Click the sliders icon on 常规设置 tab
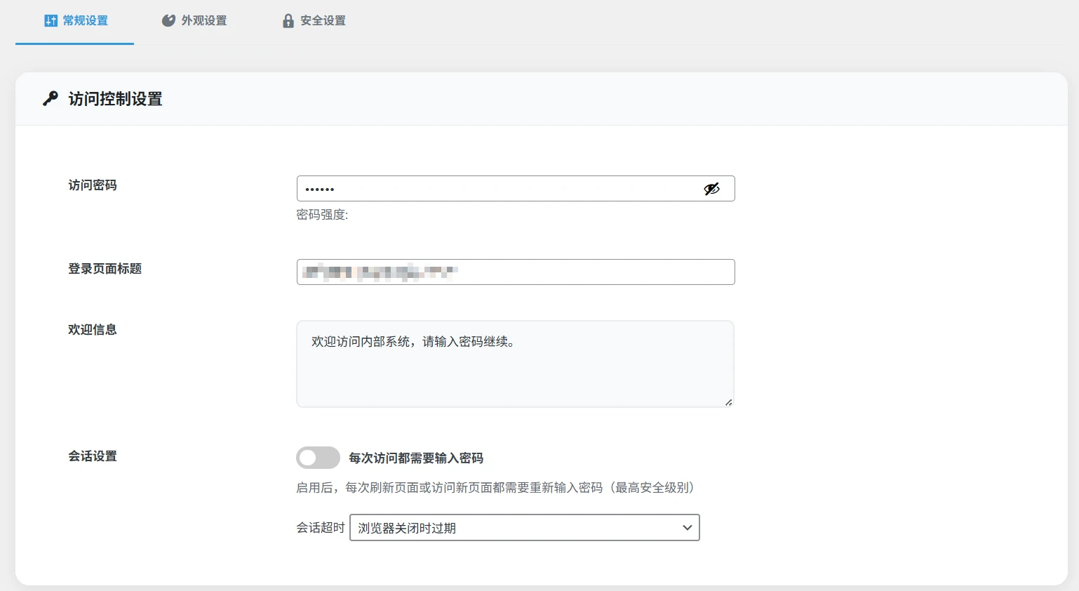This screenshot has height=591, width=1079. coord(50,20)
